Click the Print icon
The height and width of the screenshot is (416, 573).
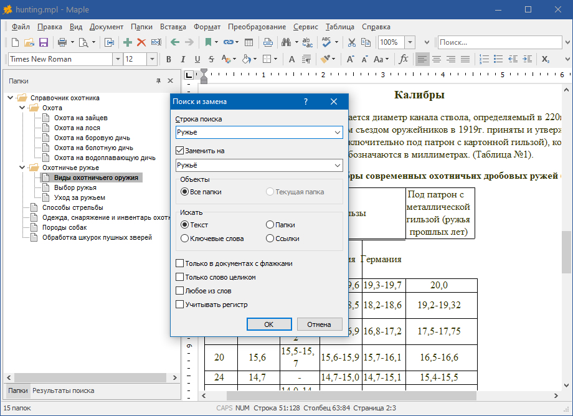click(62, 42)
